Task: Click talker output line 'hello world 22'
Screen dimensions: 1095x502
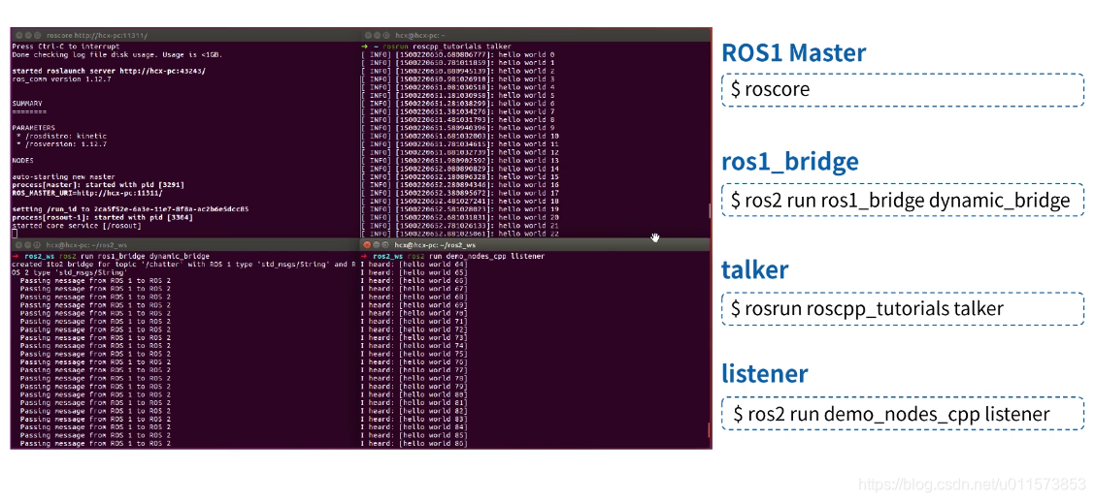Action: click(x=460, y=233)
